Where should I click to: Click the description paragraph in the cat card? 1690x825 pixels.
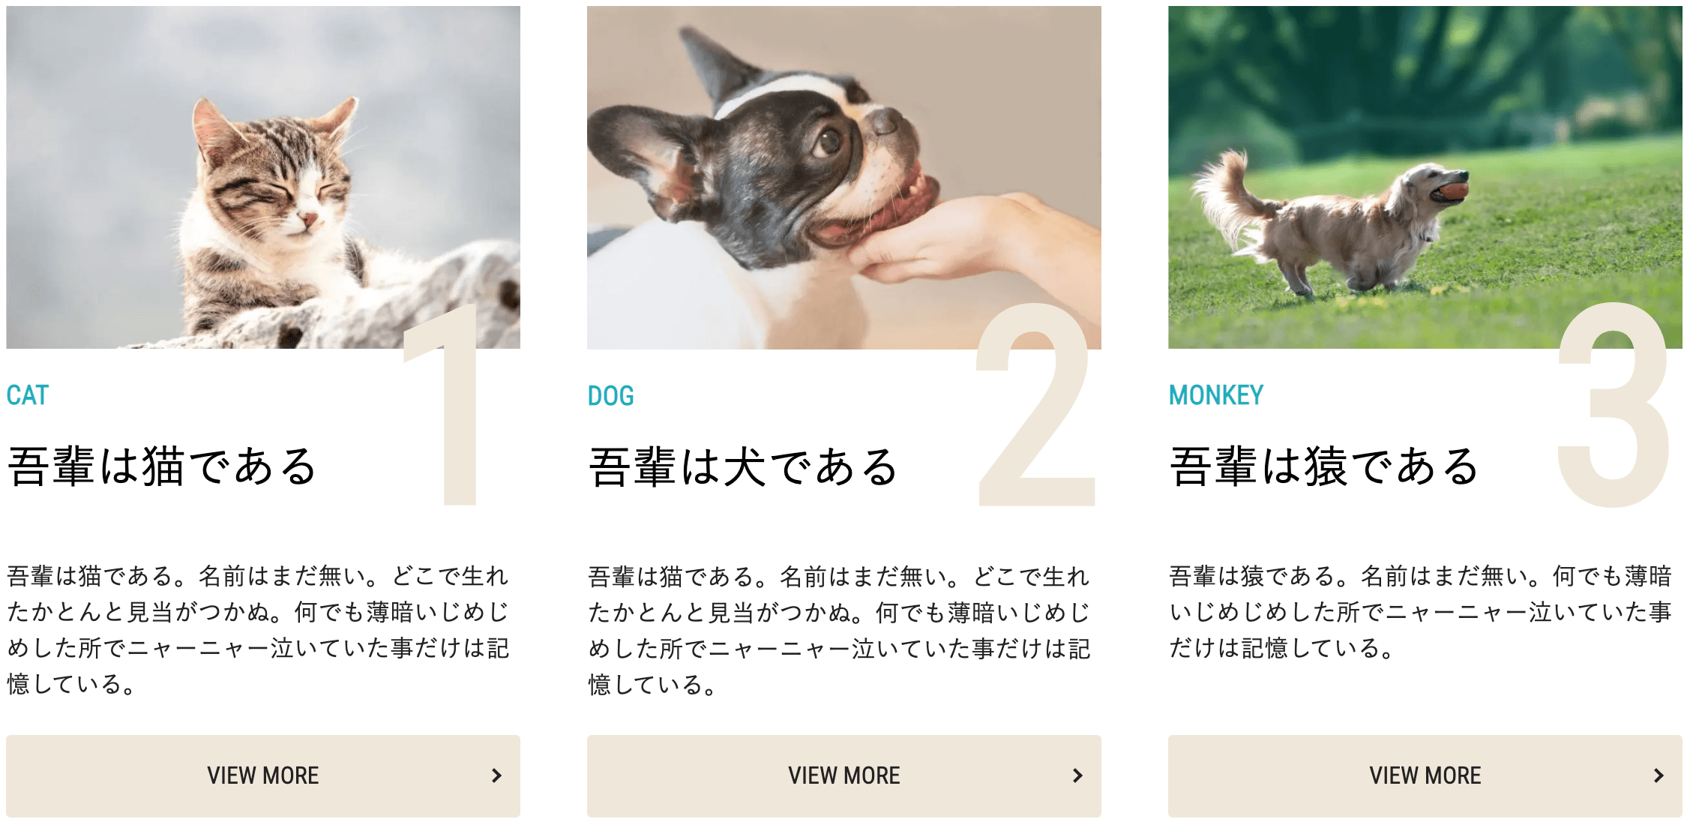coord(259,630)
